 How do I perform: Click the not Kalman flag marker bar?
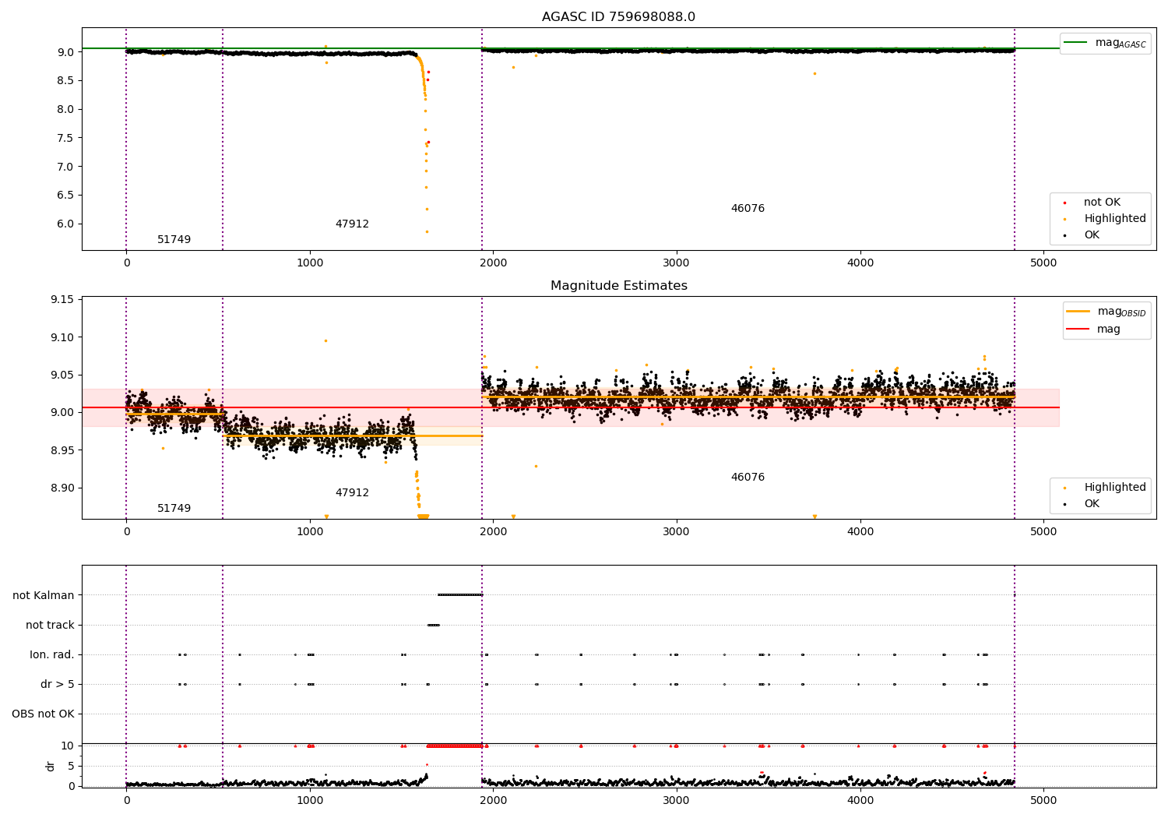[x=460, y=595]
